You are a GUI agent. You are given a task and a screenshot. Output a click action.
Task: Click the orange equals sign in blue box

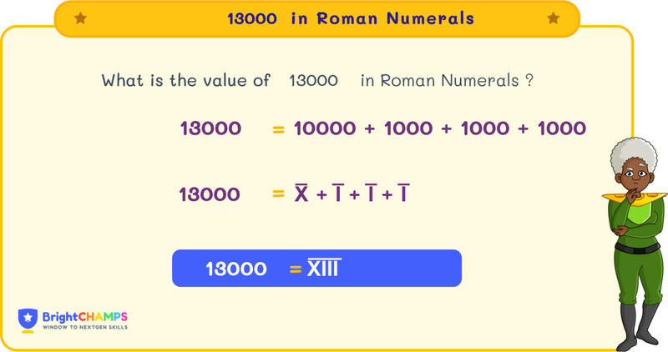[294, 269]
